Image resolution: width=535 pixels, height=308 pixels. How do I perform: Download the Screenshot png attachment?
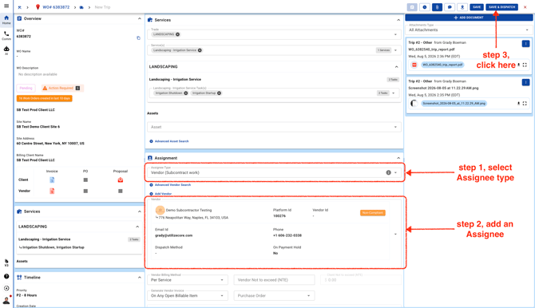click(x=518, y=104)
